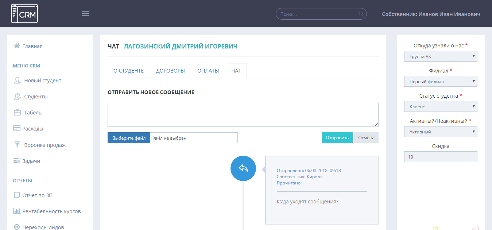Viewport: 492px width, 230px height.
Task: Click the blue reply arrow circle
Action: point(243,168)
